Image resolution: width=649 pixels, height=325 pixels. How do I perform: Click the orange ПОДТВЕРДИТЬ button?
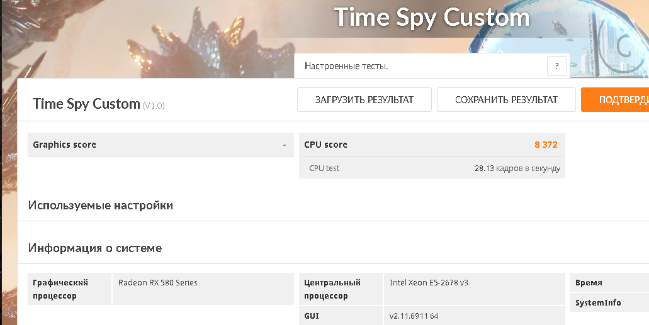click(x=615, y=100)
